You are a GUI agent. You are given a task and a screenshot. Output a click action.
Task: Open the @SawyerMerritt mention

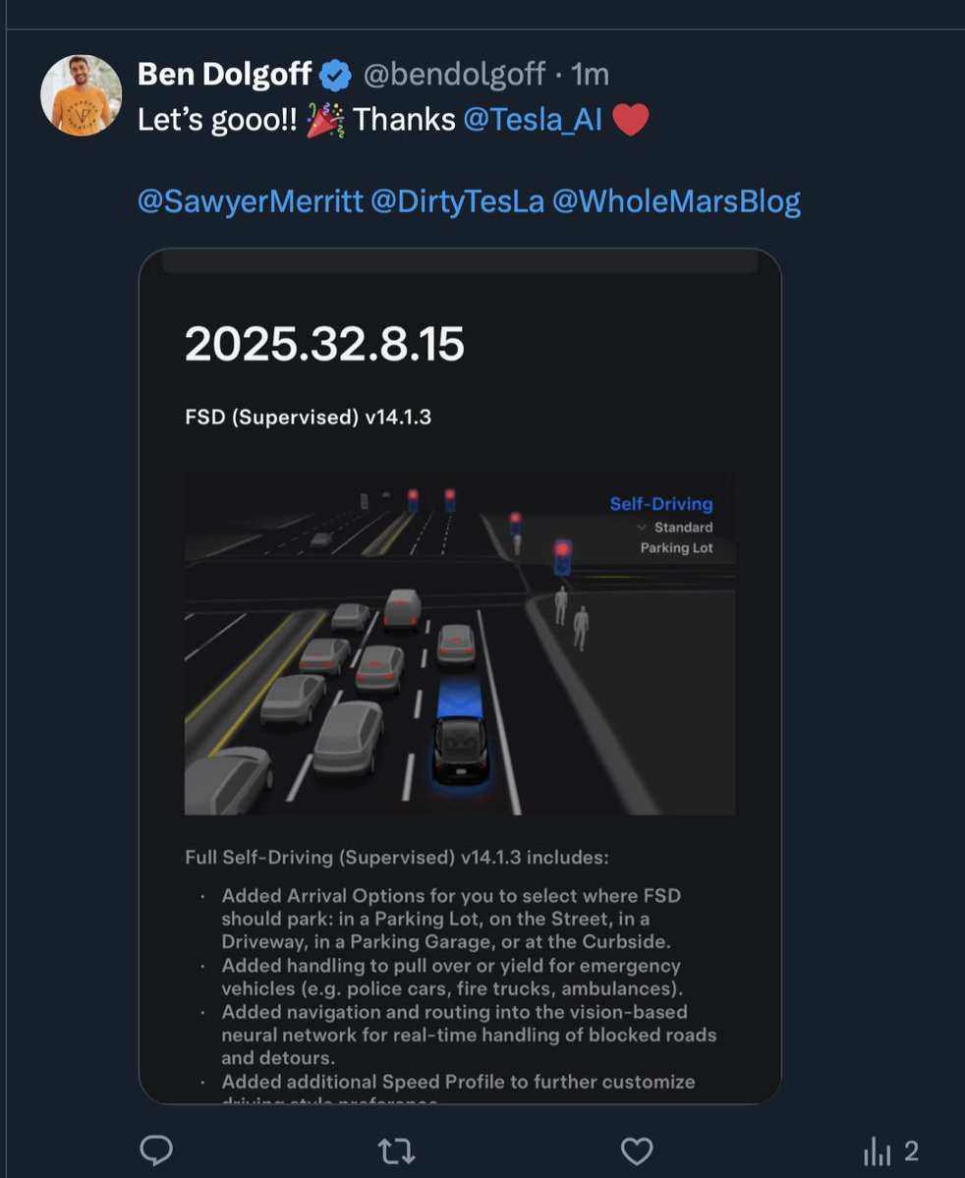251,201
